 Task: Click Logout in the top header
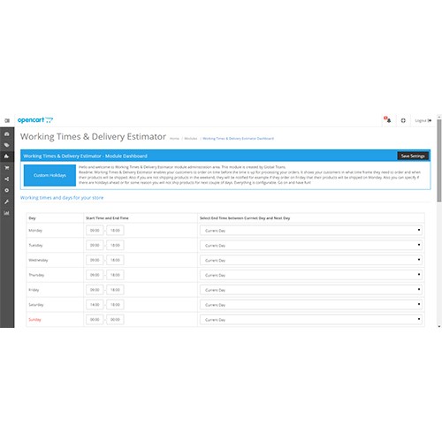tap(423, 120)
